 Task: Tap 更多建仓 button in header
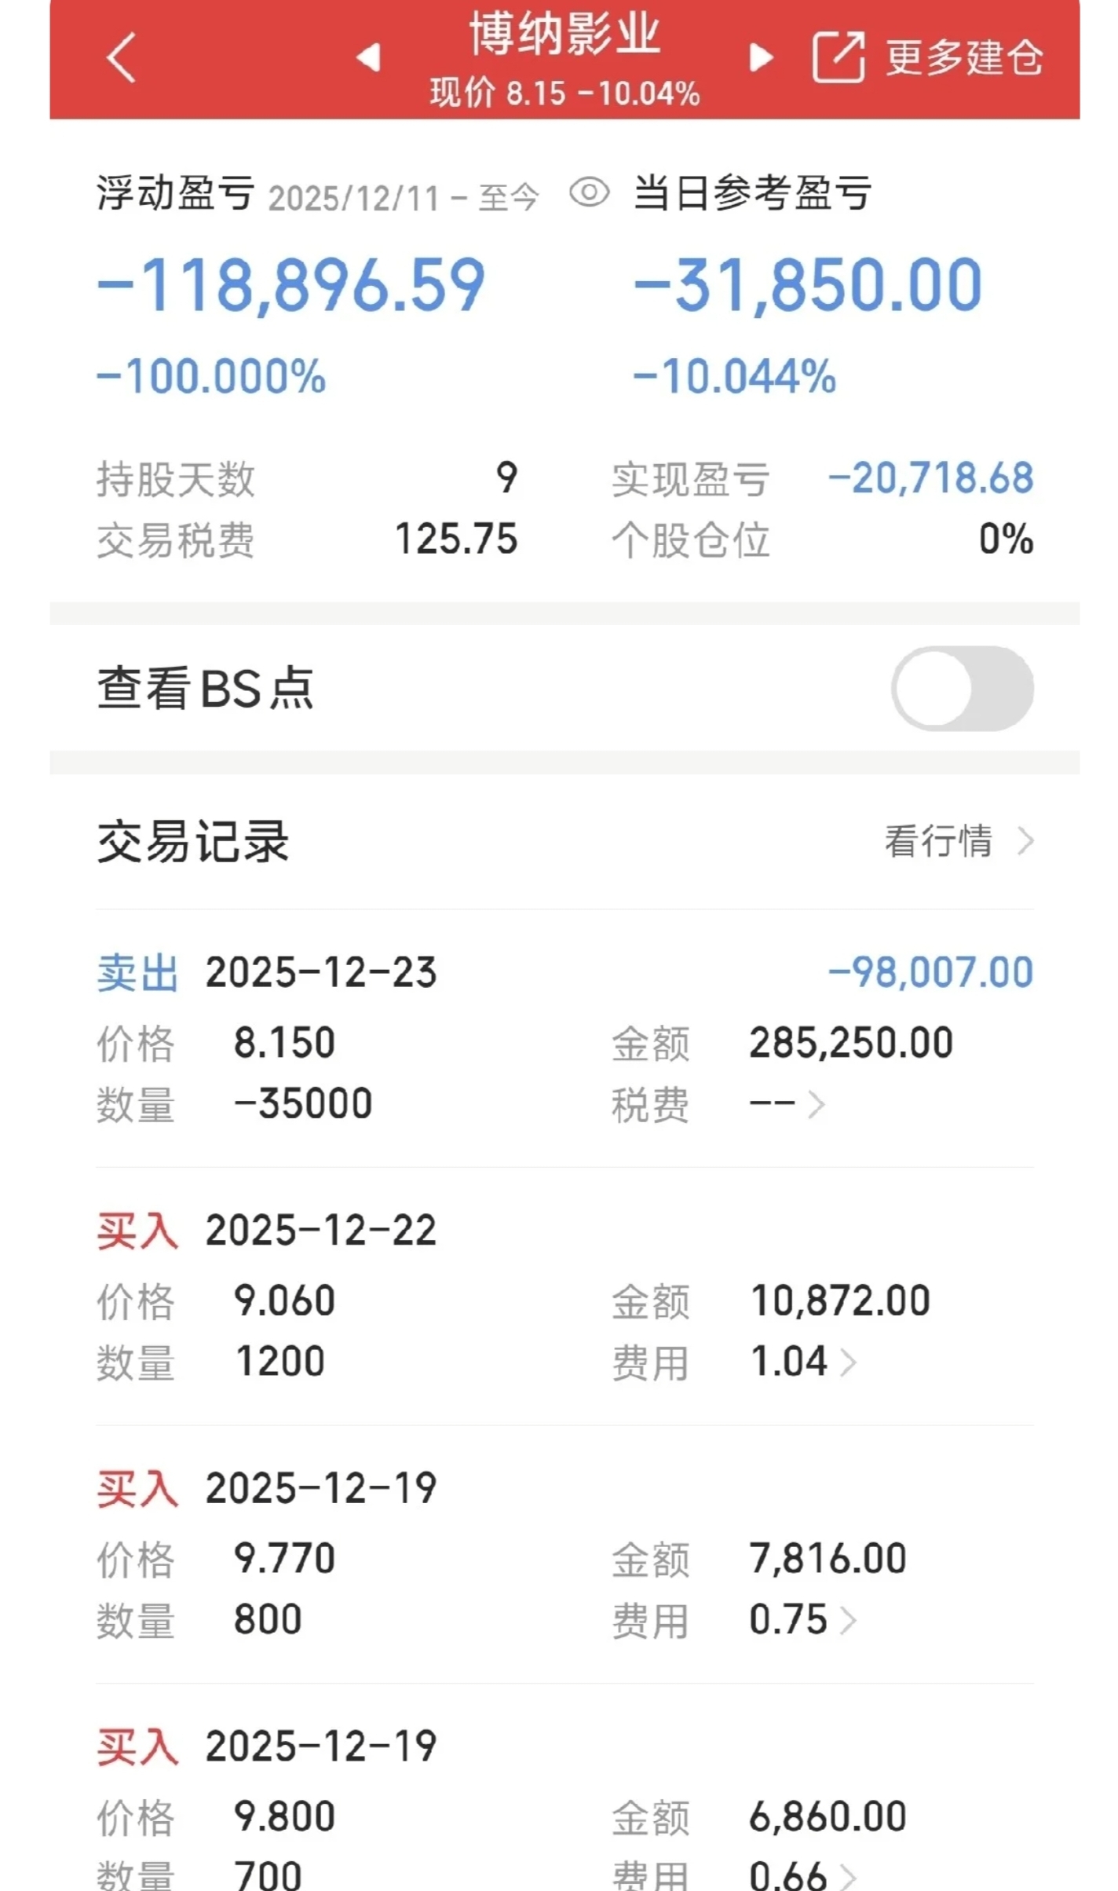965,57
